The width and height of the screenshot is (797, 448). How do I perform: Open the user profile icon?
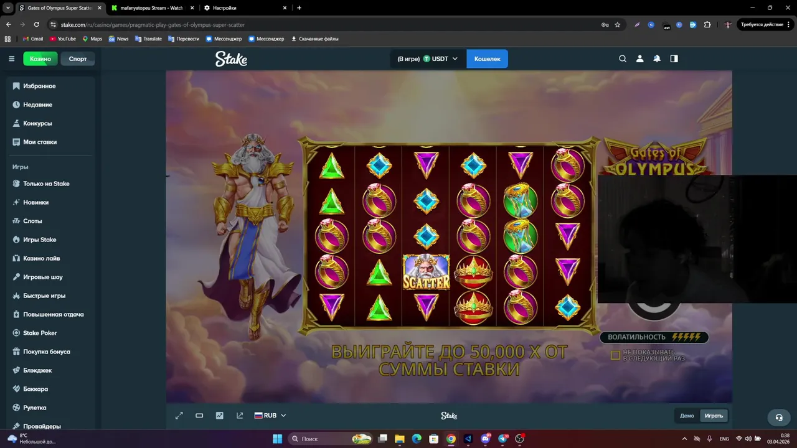coord(639,58)
